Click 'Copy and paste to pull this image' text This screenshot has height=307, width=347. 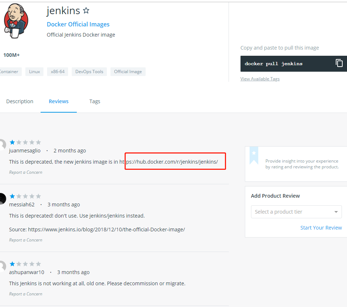coord(280,48)
